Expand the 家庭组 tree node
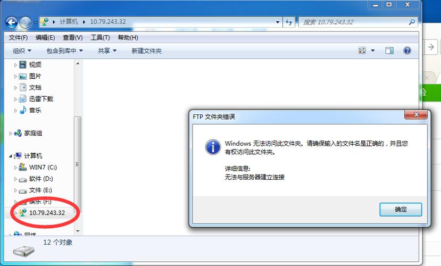The width and height of the screenshot is (441, 266). coord(11,134)
